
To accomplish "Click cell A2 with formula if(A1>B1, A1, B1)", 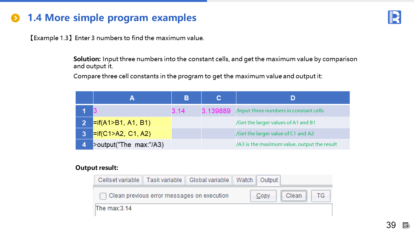I will [x=132, y=123].
